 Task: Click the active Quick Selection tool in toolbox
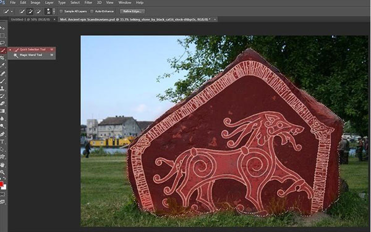coord(2,50)
